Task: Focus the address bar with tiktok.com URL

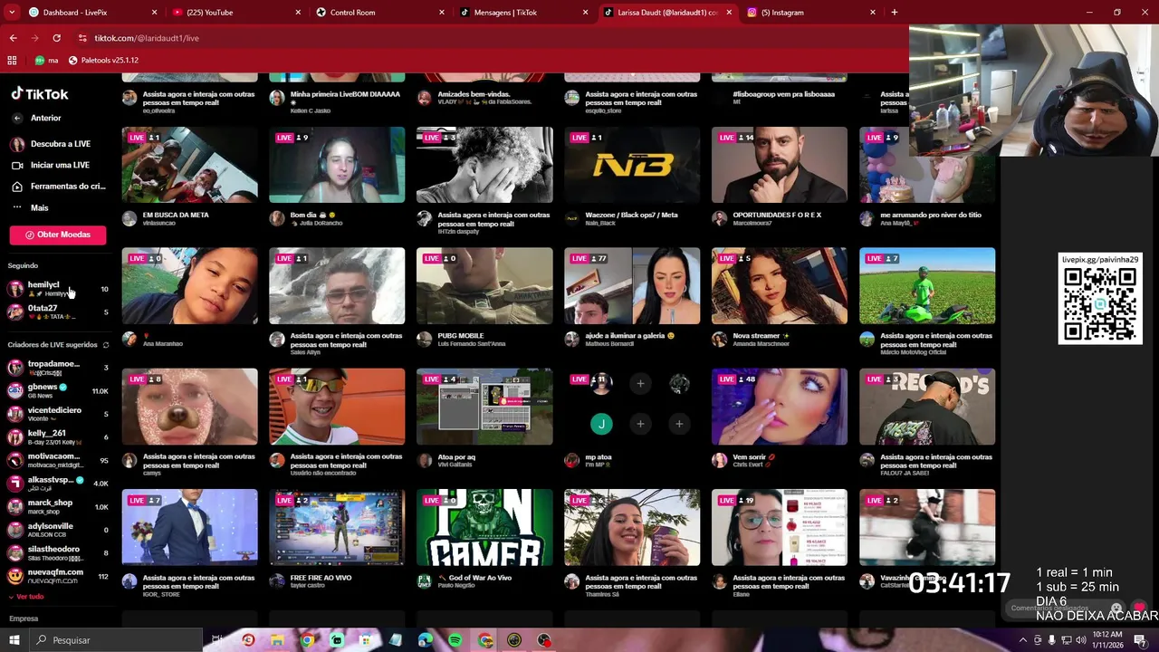Action: [489, 38]
